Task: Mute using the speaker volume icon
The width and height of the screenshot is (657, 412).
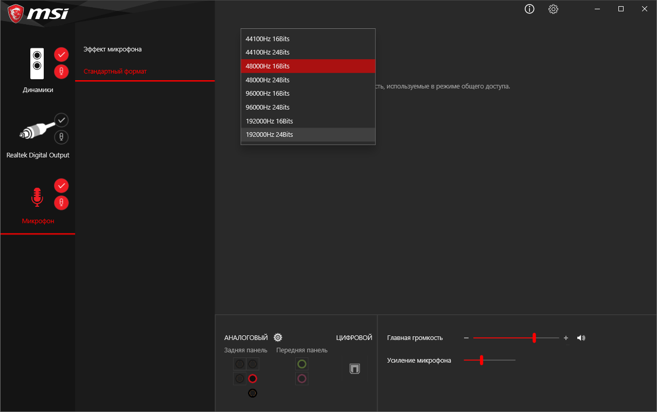Action: pyautogui.click(x=581, y=338)
